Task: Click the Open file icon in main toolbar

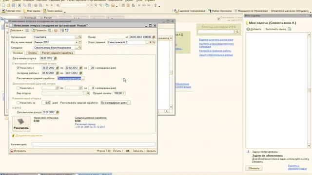Action: tap(9, 5)
